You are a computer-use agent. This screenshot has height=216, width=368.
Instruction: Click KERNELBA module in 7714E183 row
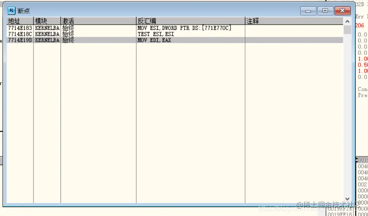pos(47,28)
